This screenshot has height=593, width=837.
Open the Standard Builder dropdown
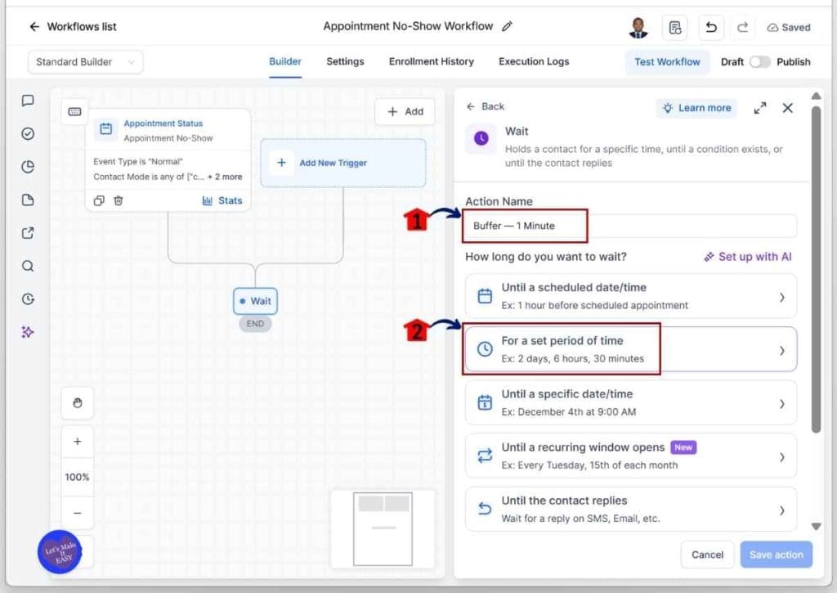85,62
